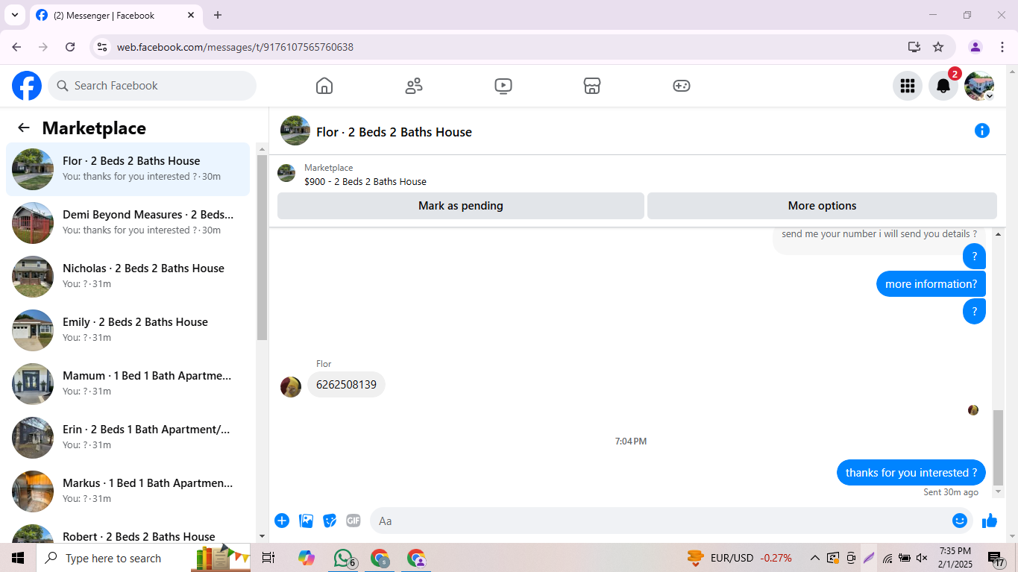Screen dimensions: 1018x572
Task: Open the EUR/USD taskbar widget
Action: 740,558
